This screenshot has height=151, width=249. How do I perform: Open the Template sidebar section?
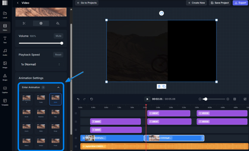click(5, 102)
